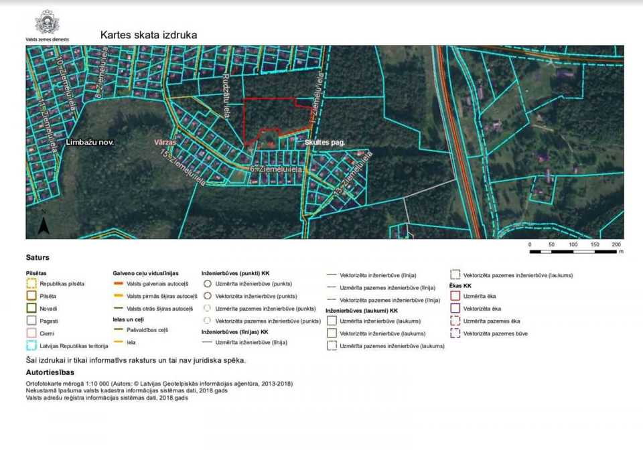The image size is (643, 454).
Task: Click the Vektorizēta inženierbūve (laukums) square icon
Action: 332,333
